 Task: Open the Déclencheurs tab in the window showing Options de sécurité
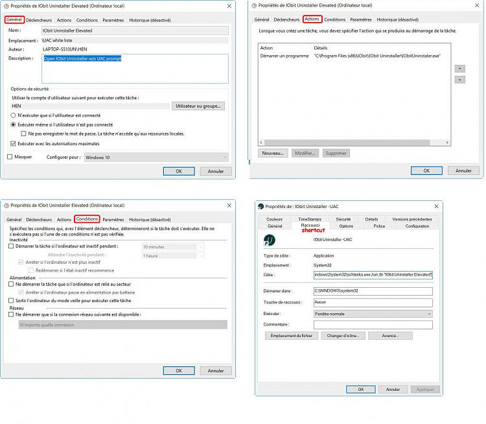pyautogui.click(x=39, y=20)
